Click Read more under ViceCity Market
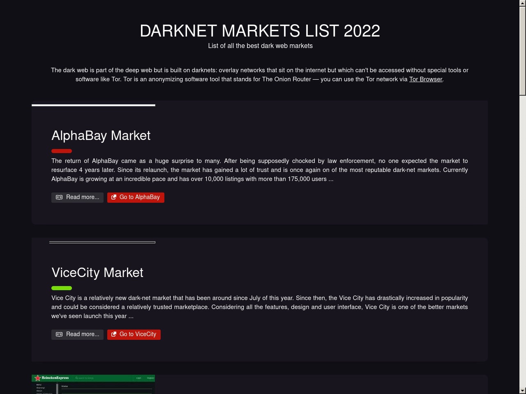The image size is (526, 394). (x=77, y=334)
